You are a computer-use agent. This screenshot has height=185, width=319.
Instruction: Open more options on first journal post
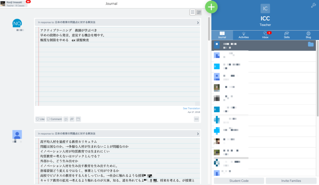[x=196, y=119]
